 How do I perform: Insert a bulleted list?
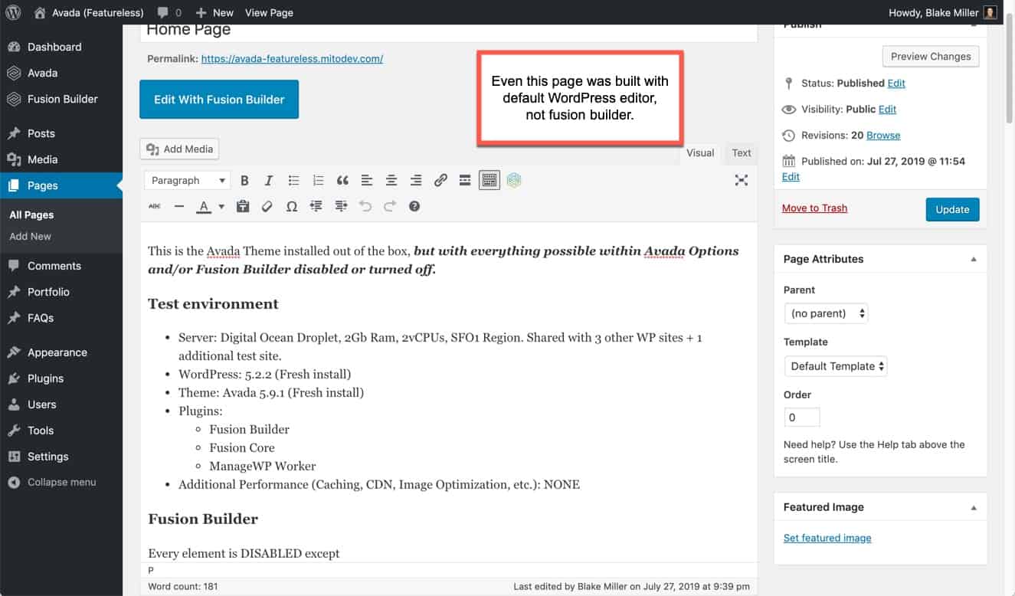pos(293,181)
